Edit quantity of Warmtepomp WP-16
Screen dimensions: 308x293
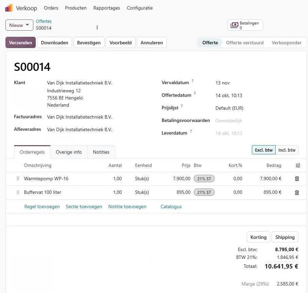point(117,179)
